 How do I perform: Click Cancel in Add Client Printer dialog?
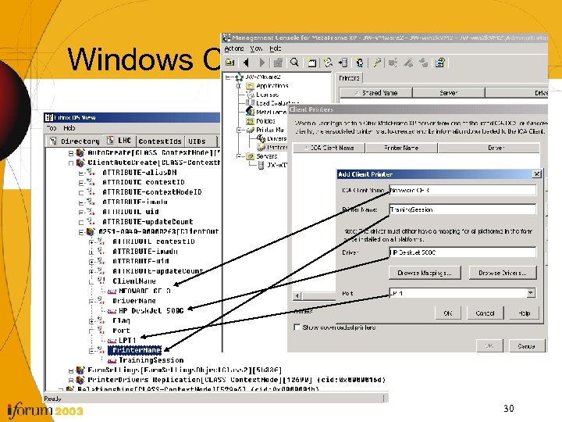(486, 313)
